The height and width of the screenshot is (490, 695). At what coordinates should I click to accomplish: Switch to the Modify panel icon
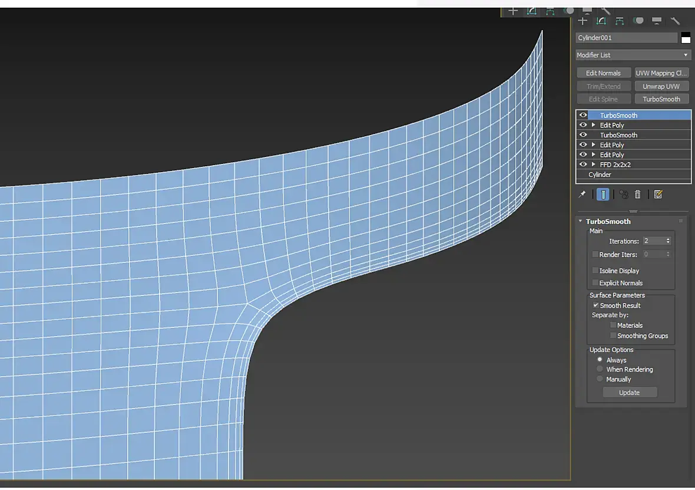[x=601, y=21]
